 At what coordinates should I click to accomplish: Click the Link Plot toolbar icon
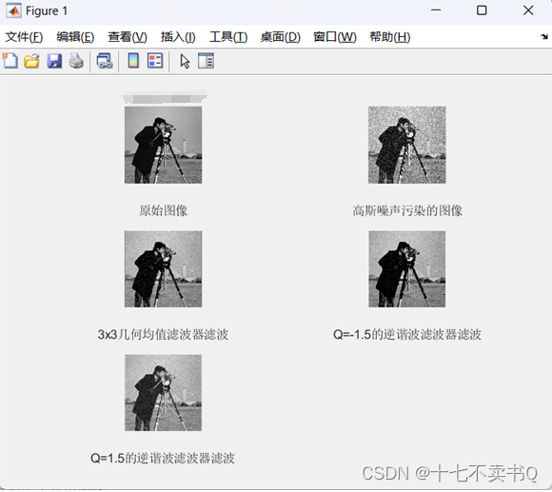[105, 61]
